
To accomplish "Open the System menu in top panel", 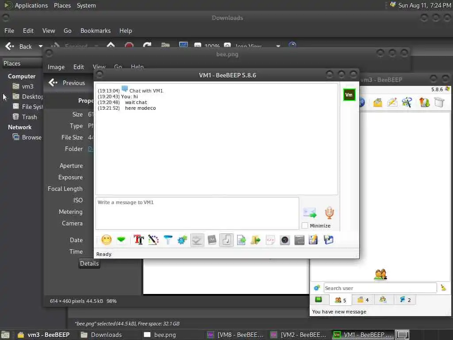I will point(86,5).
